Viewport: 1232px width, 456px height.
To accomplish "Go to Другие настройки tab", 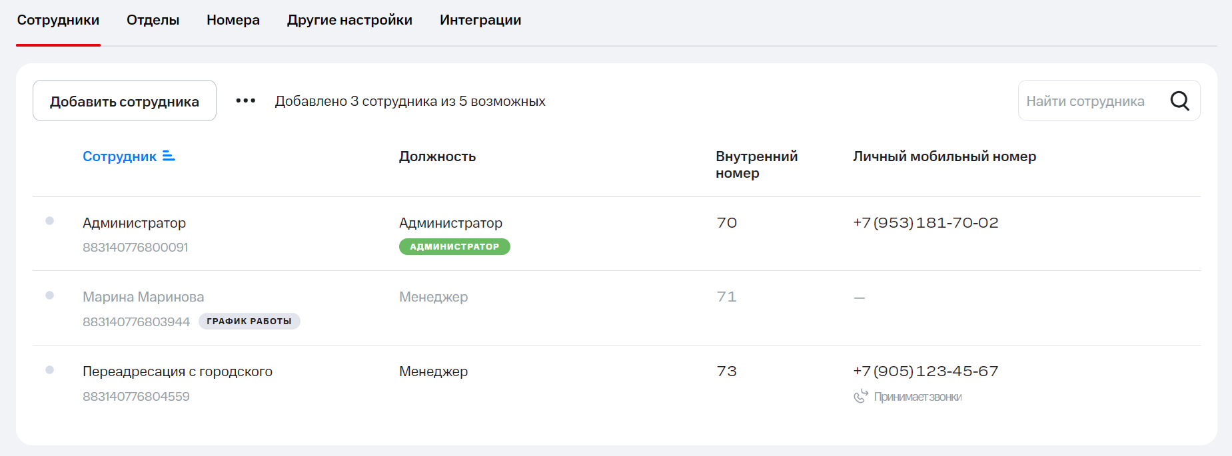I will tap(350, 20).
